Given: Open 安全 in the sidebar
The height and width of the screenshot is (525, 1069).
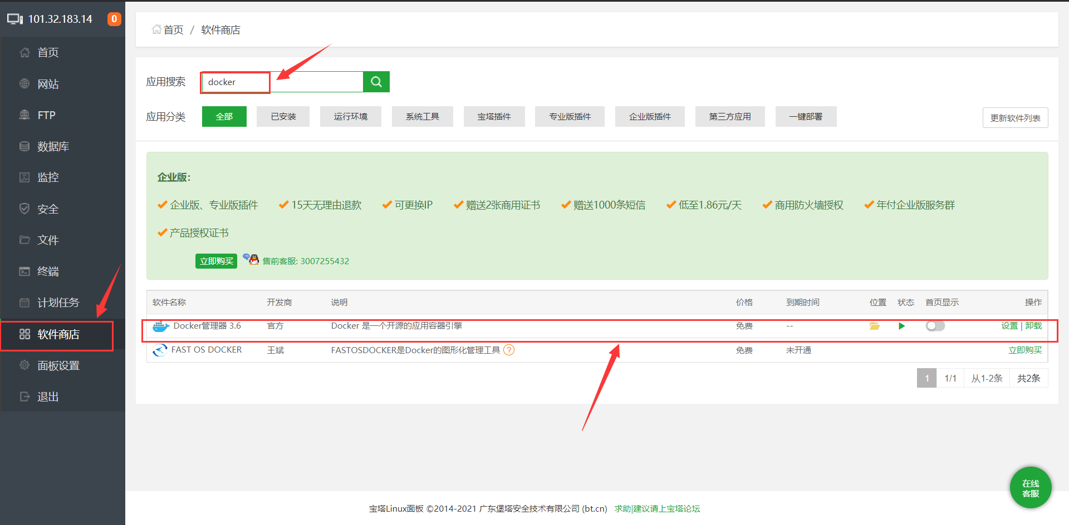Looking at the screenshot, I should pyautogui.click(x=62, y=209).
